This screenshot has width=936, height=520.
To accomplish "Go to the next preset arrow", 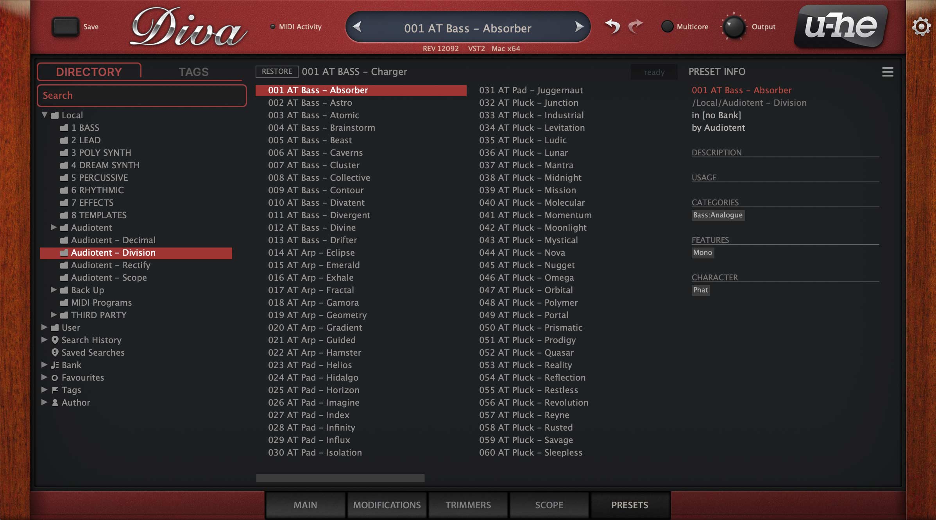I will pos(579,27).
